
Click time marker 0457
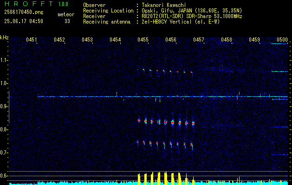coord(199,39)
